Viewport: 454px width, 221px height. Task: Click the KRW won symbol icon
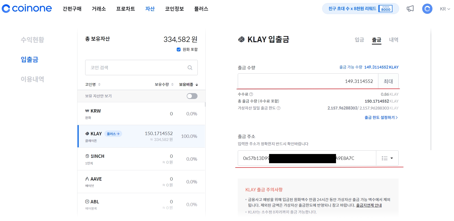point(87,111)
